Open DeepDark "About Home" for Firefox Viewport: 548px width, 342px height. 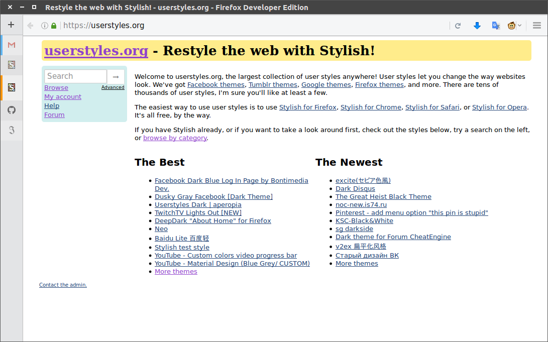tap(213, 221)
